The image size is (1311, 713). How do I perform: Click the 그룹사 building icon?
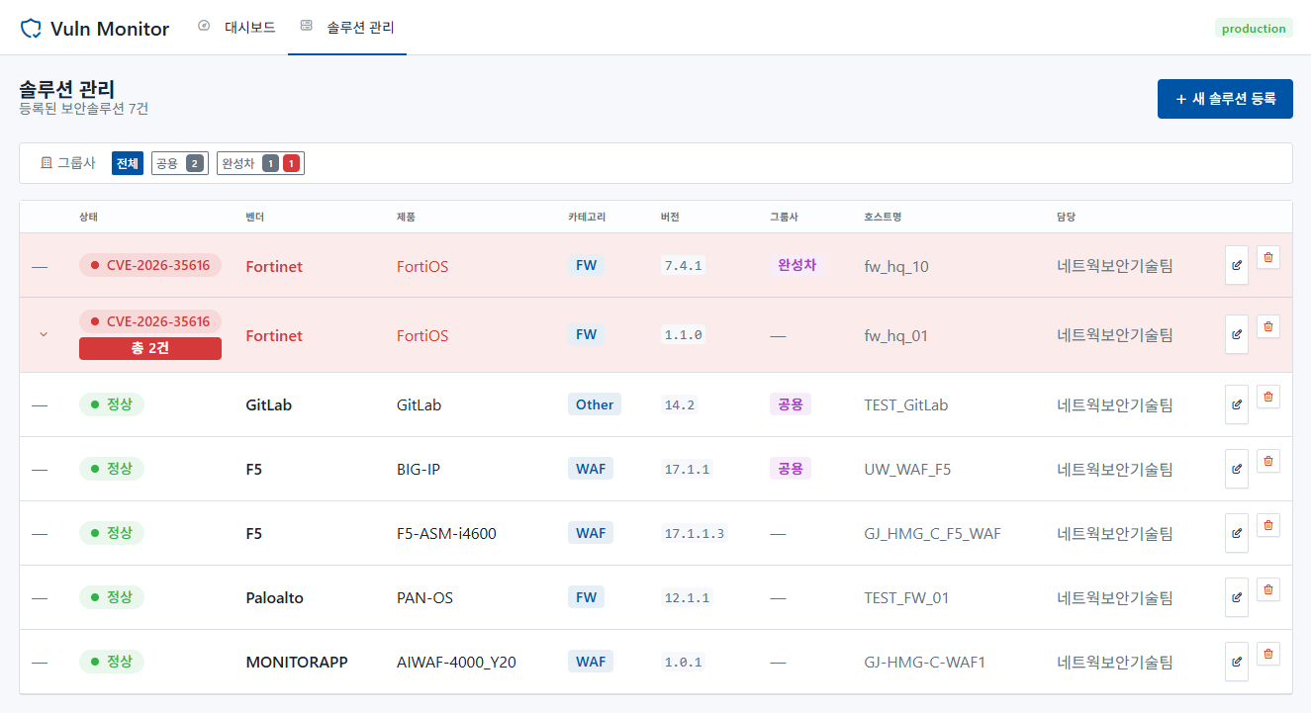tap(46, 163)
